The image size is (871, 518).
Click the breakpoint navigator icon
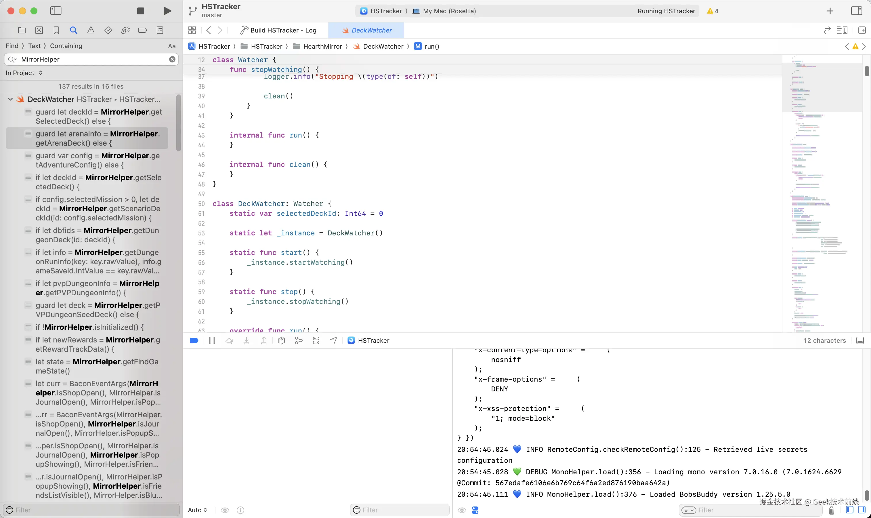click(x=142, y=31)
